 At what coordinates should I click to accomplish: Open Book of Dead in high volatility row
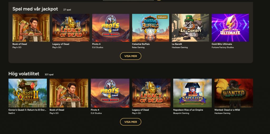69,93
